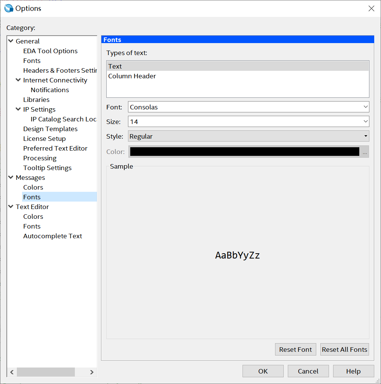This screenshot has width=381, height=384.
Task: Collapse the General category tree node
Action: tap(11, 41)
